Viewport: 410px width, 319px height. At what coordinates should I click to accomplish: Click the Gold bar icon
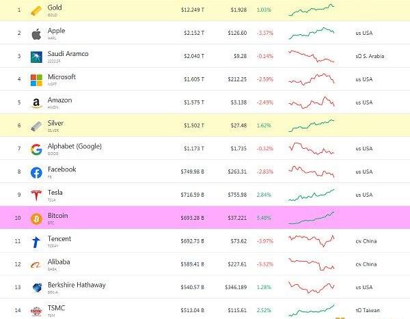36,11
